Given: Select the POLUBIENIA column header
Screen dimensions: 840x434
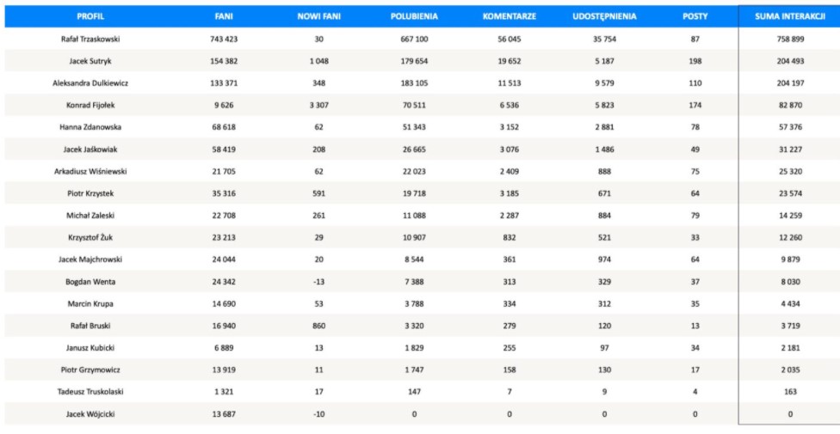Looking at the screenshot, I should pos(416,16).
